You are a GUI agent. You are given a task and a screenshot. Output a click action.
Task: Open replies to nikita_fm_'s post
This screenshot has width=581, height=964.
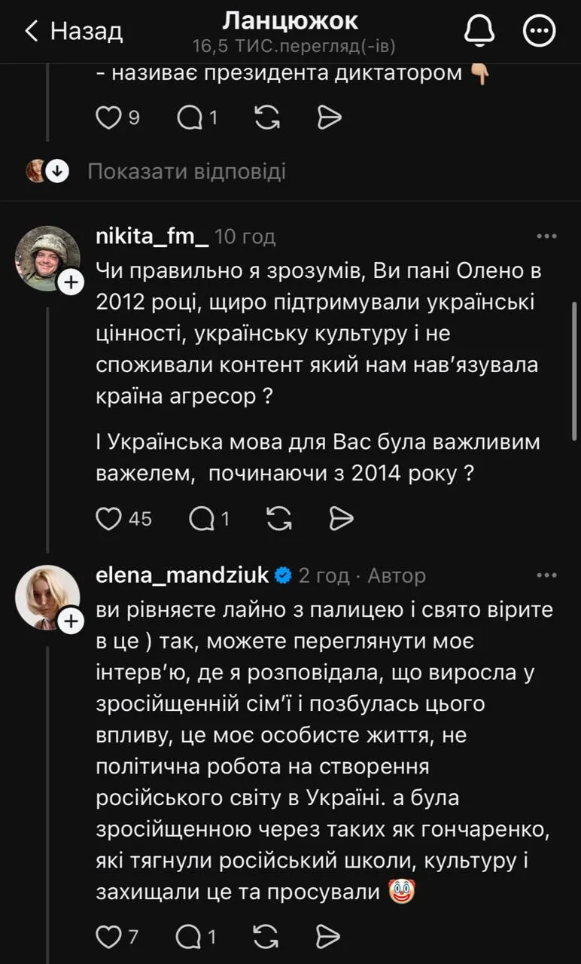pos(201,518)
